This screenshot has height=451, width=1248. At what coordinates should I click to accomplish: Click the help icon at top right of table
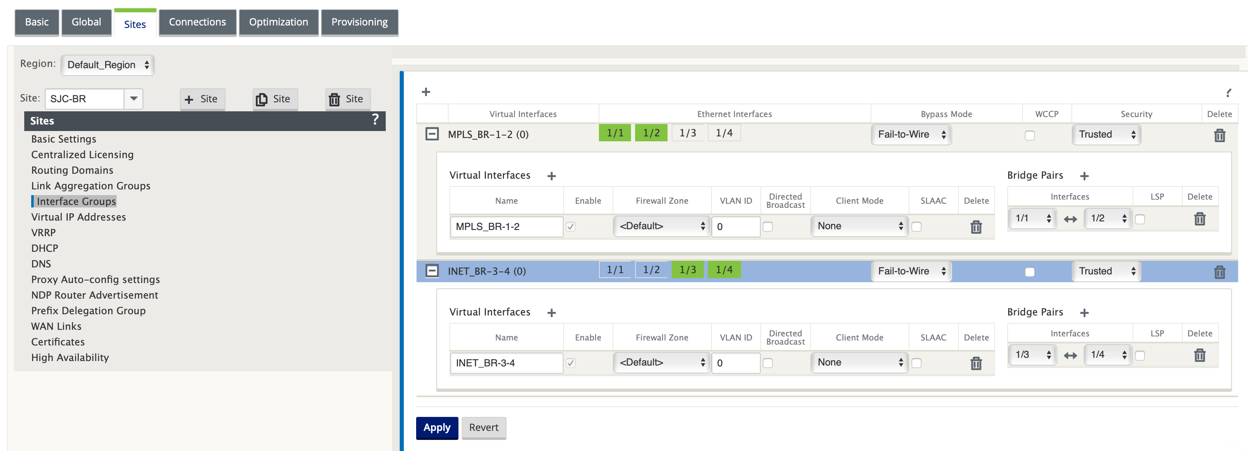(x=1228, y=92)
